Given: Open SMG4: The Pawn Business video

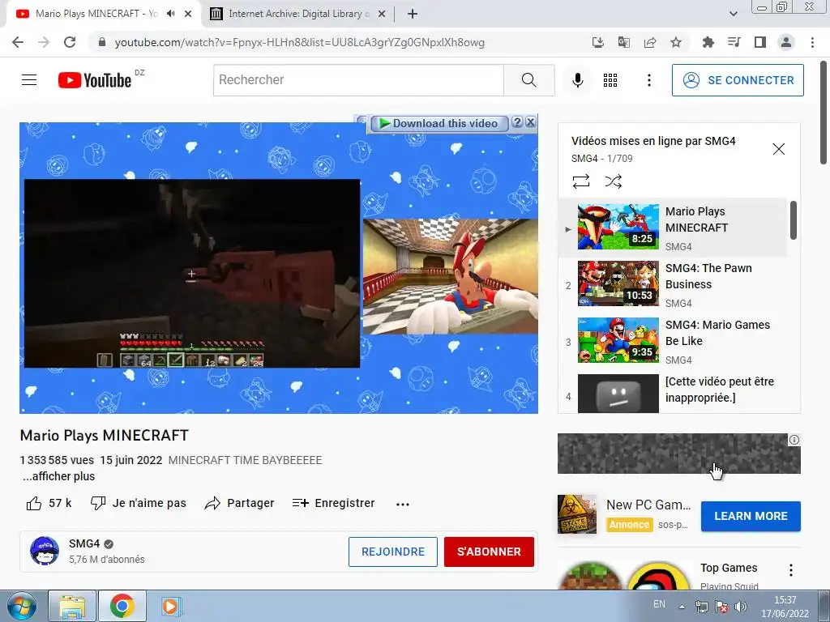Looking at the screenshot, I should (x=672, y=284).
